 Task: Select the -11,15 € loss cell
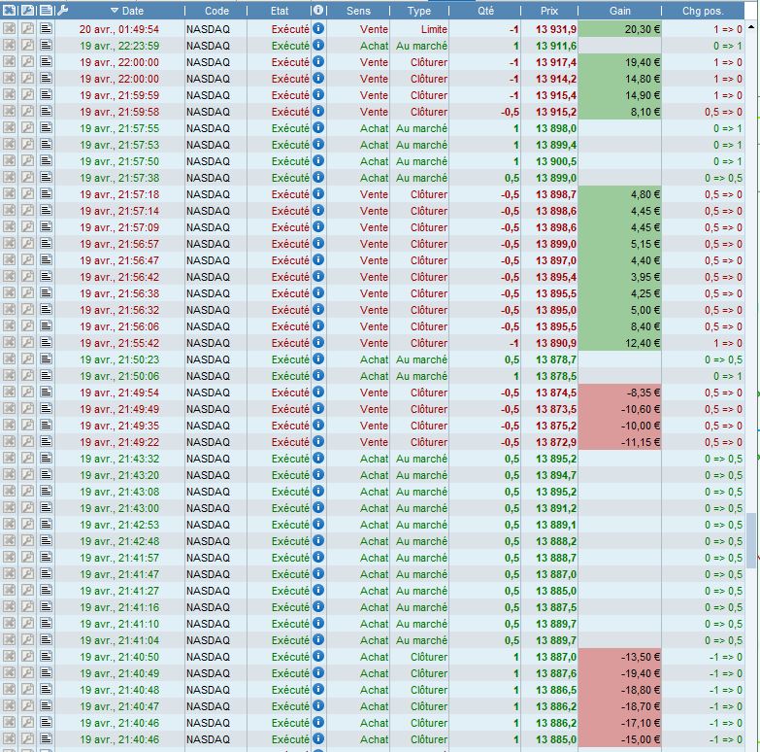[620, 442]
